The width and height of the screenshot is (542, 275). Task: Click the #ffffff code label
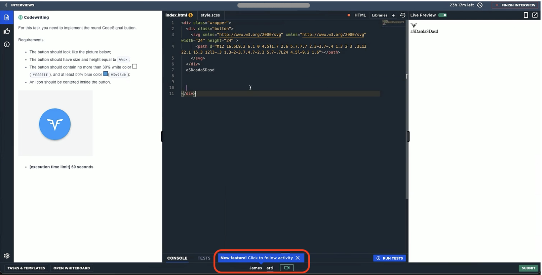pyautogui.click(x=40, y=75)
